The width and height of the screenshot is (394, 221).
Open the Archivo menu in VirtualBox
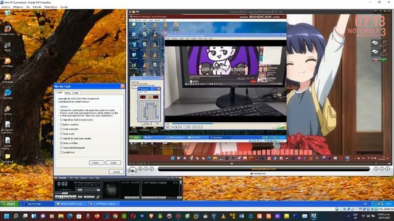click(6, 7)
